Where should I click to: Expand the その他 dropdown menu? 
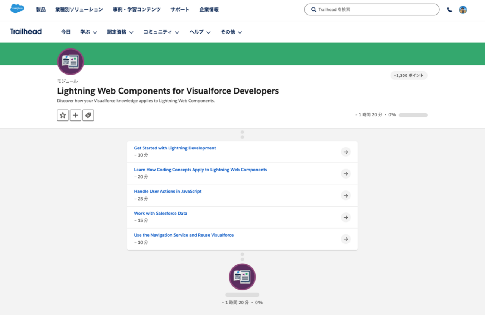pyautogui.click(x=231, y=32)
